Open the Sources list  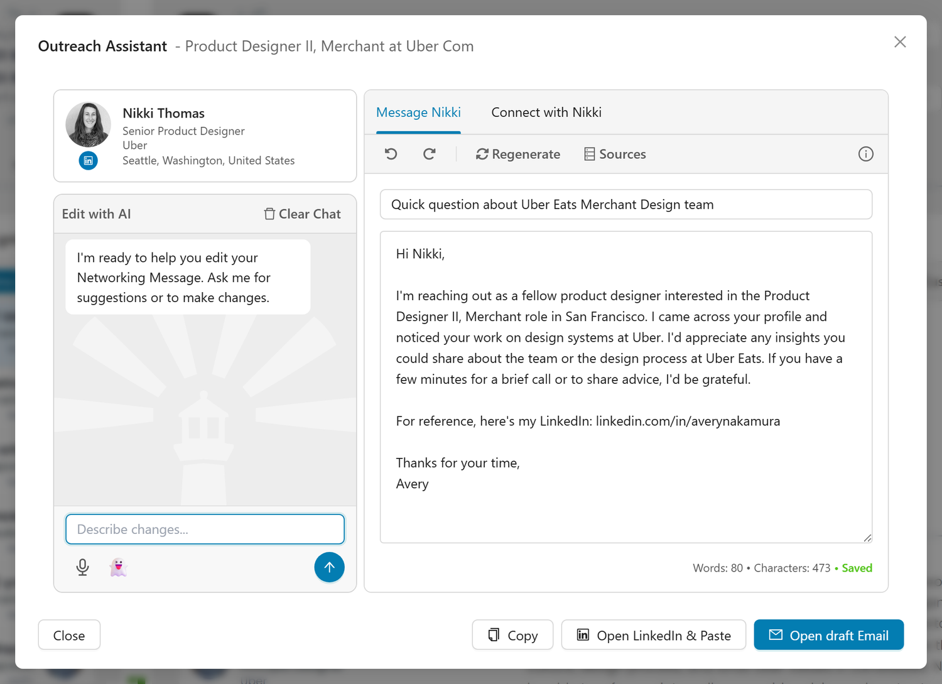(x=615, y=154)
